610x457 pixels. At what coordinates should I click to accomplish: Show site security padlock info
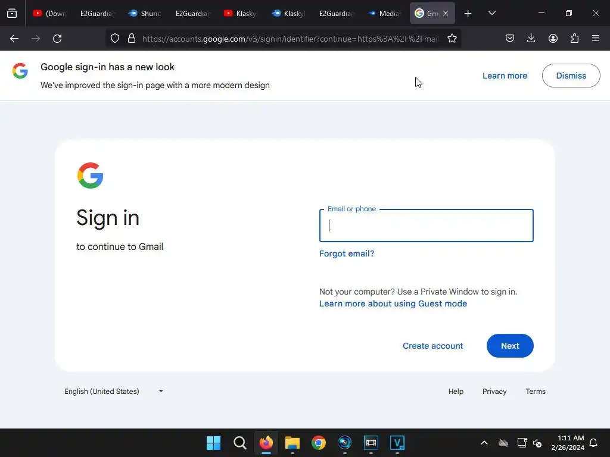(132, 39)
